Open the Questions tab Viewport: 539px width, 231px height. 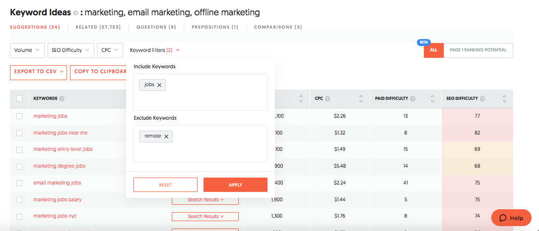coord(156,27)
